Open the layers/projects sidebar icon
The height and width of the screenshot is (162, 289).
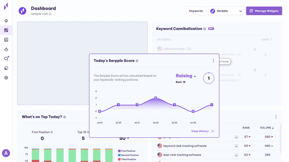point(6,21)
